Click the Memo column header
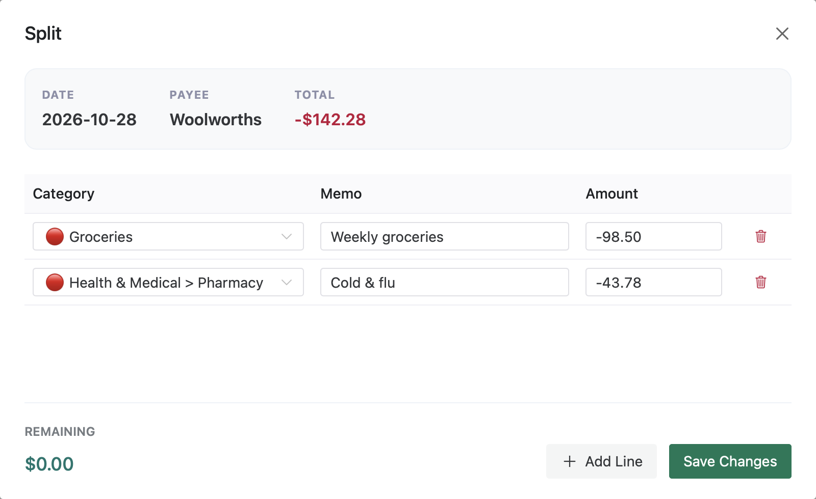 [x=341, y=194]
